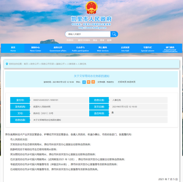Open the Special column tab
Screen dimensions: 183x182
coord(148,49)
